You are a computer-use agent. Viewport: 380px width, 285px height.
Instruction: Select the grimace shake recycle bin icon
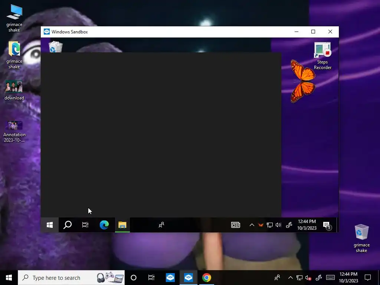(361, 239)
